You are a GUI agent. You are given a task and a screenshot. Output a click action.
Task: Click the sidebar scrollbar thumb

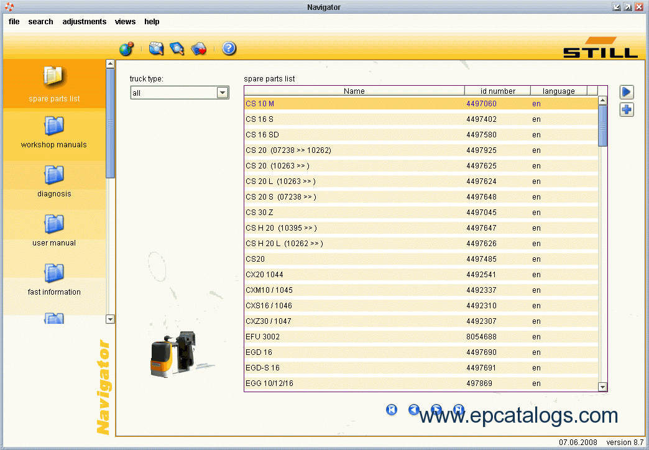(110, 123)
